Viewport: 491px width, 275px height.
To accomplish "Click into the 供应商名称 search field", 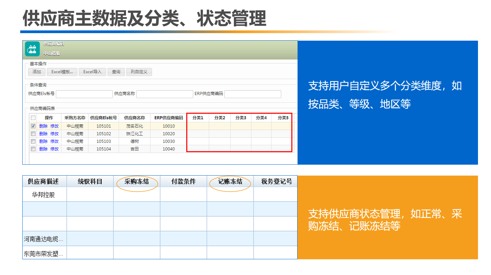I will [x=165, y=94].
